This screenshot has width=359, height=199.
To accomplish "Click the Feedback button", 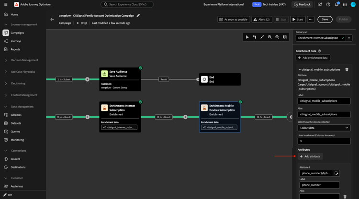I will tap(302, 4).
